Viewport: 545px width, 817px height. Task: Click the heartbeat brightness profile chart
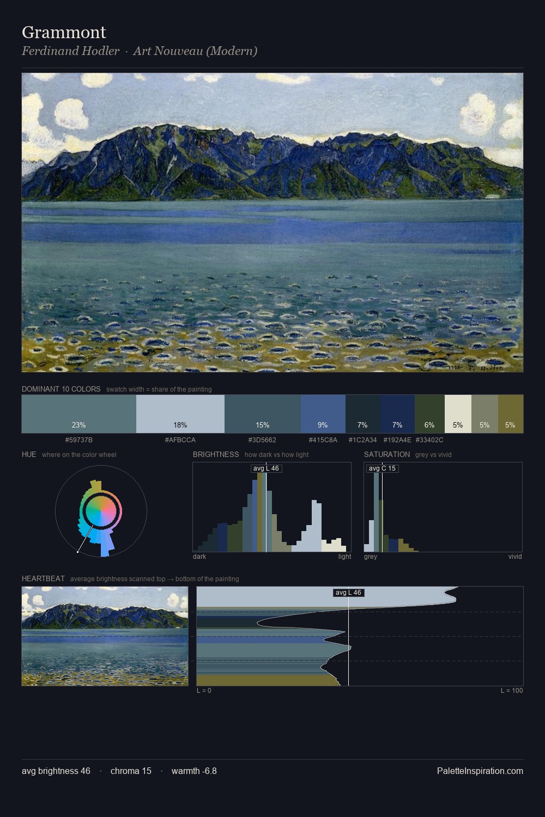(x=360, y=636)
